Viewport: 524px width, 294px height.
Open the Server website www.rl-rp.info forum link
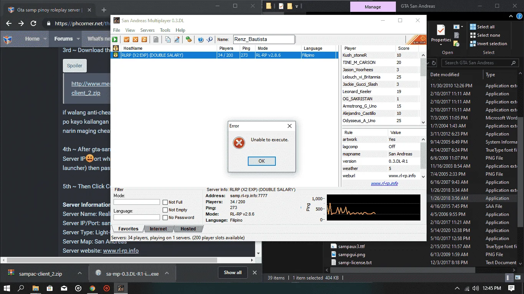(121, 251)
